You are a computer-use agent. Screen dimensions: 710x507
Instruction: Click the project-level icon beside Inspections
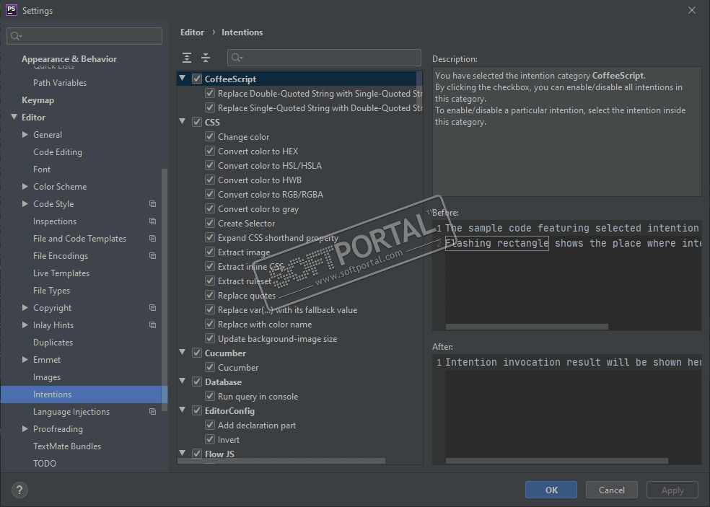pos(152,221)
